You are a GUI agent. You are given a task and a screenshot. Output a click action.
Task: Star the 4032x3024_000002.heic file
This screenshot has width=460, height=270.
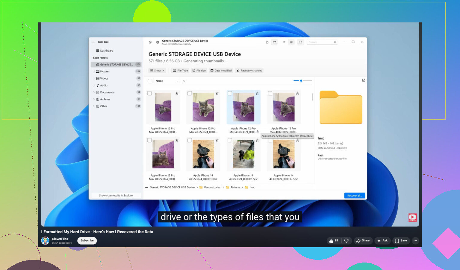tap(257, 140)
